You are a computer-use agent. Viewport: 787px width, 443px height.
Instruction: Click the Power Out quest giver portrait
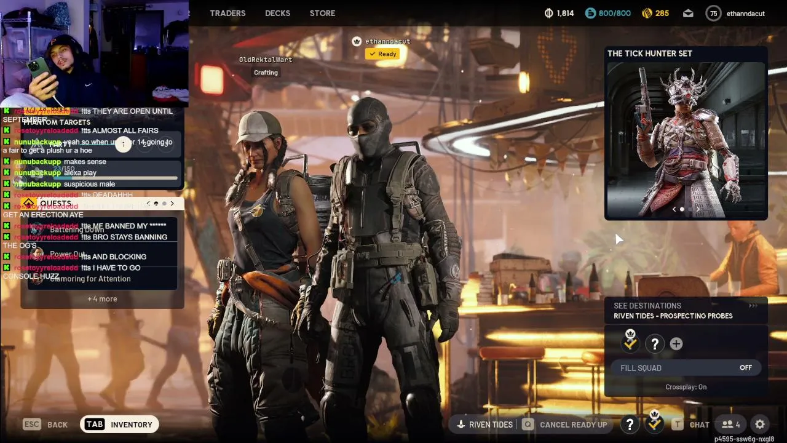38,253
